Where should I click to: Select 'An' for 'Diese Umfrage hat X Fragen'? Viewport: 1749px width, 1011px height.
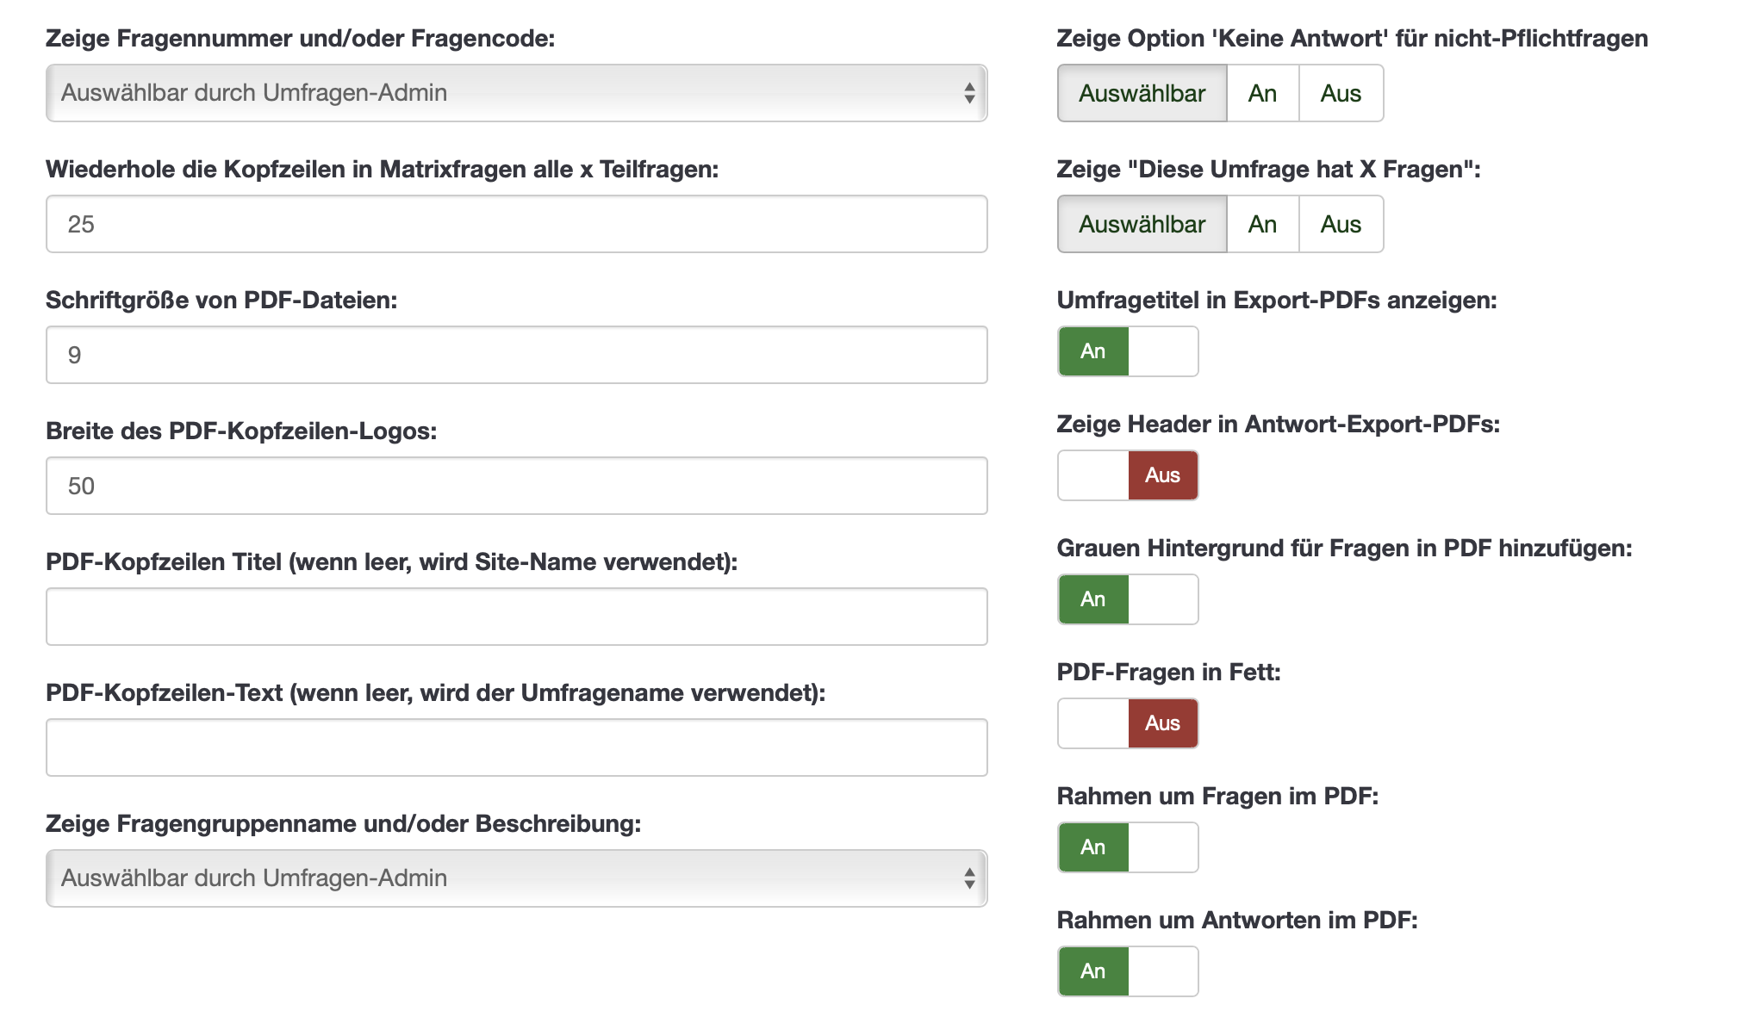pyautogui.click(x=1262, y=224)
